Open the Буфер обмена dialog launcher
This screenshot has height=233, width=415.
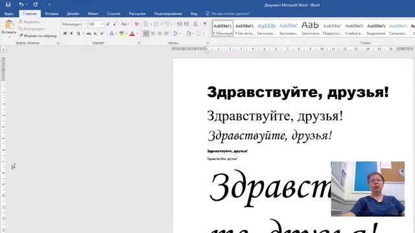point(58,43)
